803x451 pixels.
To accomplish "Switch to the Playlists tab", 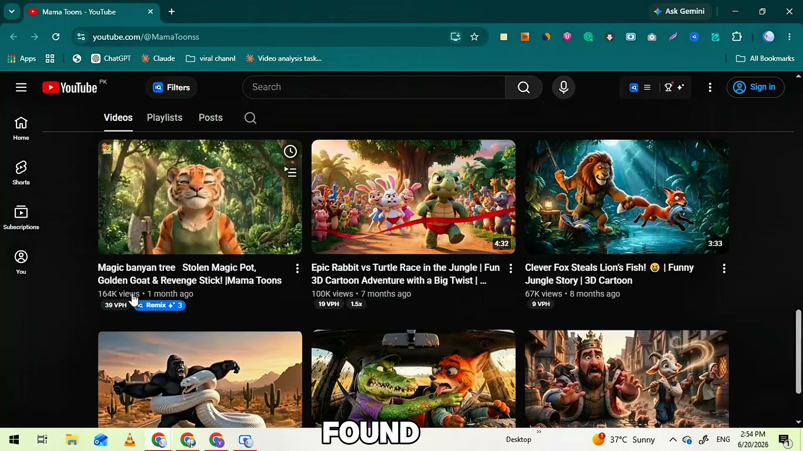I will pyautogui.click(x=164, y=118).
